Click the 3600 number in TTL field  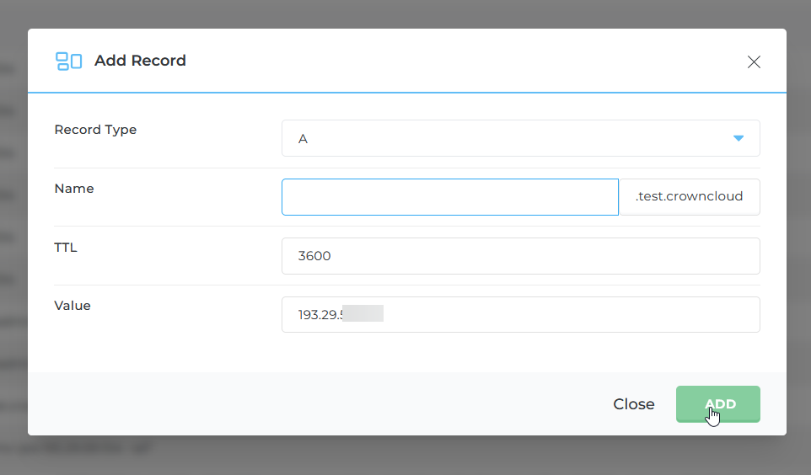tap(314, 256)
